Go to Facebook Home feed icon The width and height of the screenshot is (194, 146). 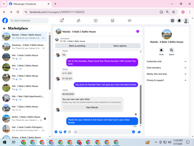pos(62,21)
